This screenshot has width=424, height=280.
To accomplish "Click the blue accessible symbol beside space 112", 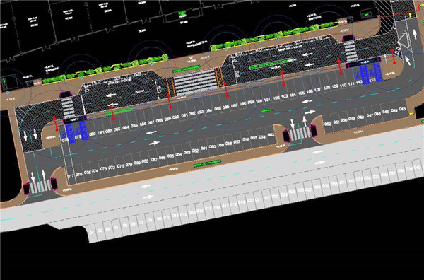I will click(x=358, y=75).
